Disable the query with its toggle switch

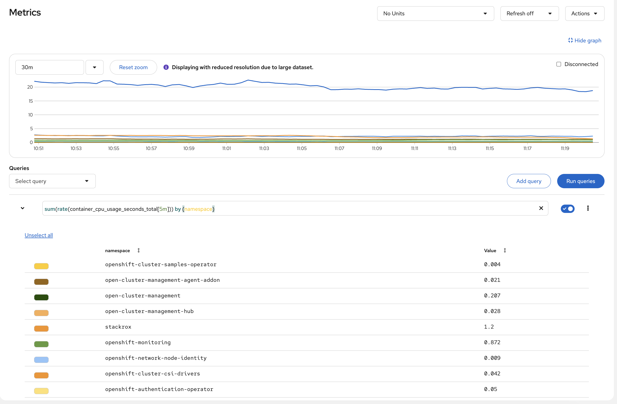[568, 208]
